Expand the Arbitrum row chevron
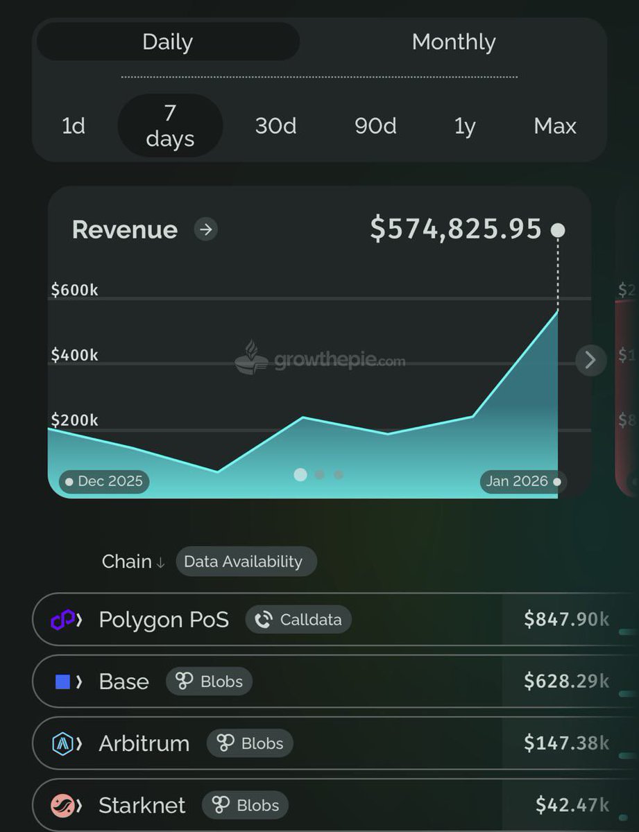Screen dimensions: 639x832 [x=79, y=744]
